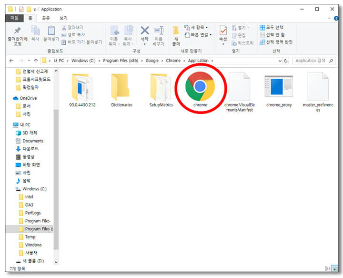Viewport: 343px width, 278px height.
Task: Open the Dictionaries folder
Action: (x=121, y=90)
